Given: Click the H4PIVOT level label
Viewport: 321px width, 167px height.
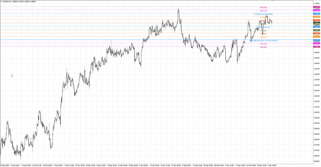Looking at the screenshot, I should (x=266, y=27).
